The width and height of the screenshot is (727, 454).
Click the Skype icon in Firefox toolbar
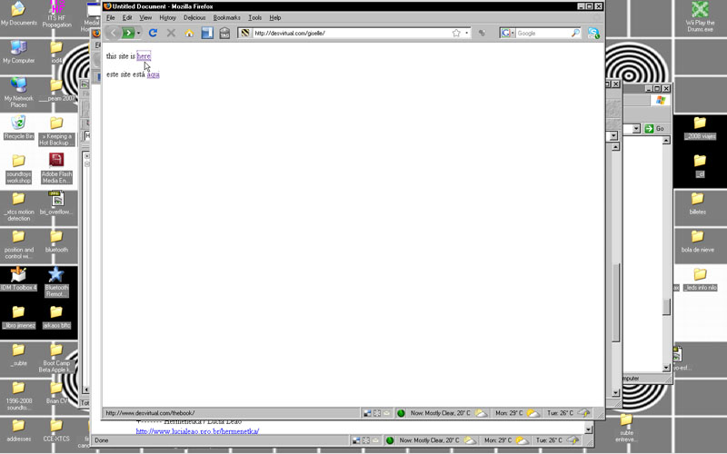(x=593, y=33)
